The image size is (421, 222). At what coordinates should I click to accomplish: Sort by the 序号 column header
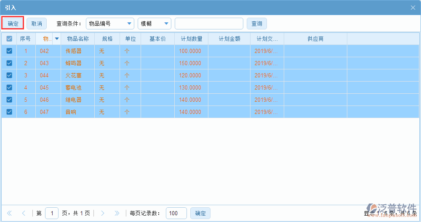(26, 39)
